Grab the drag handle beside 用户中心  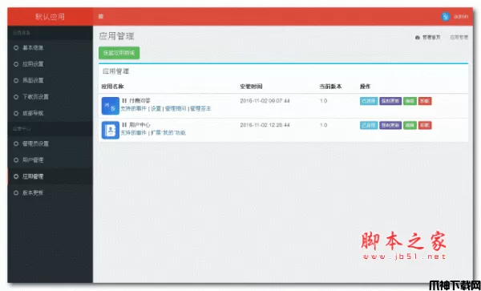point(124,125)
